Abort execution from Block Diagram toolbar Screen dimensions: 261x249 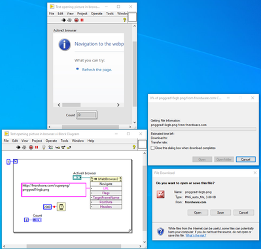[31, 147]
